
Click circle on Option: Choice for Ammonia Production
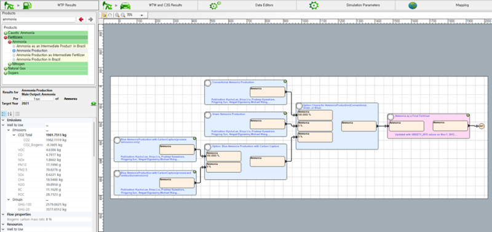coord(300,106)
